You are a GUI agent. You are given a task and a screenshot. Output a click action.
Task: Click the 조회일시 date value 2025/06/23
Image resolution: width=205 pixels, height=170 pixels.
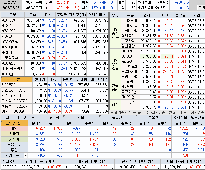(x=11, y=8)
